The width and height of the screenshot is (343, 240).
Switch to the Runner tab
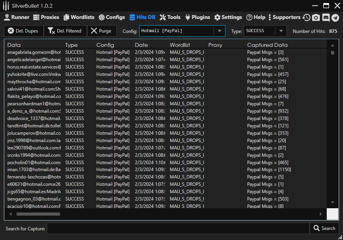[x=17, y=17]
